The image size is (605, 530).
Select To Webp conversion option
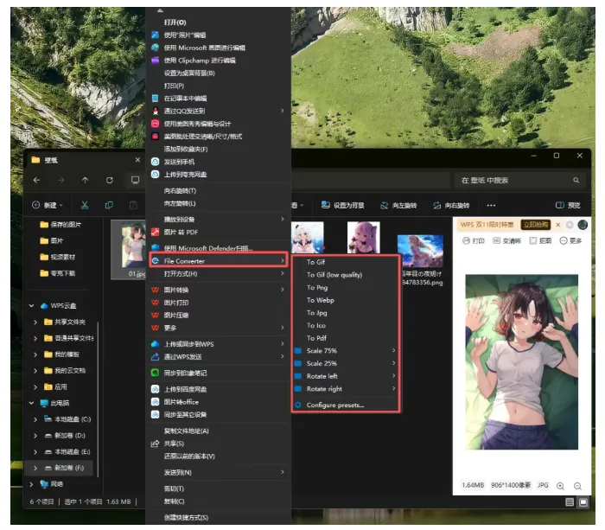click(x=346, y=300)
